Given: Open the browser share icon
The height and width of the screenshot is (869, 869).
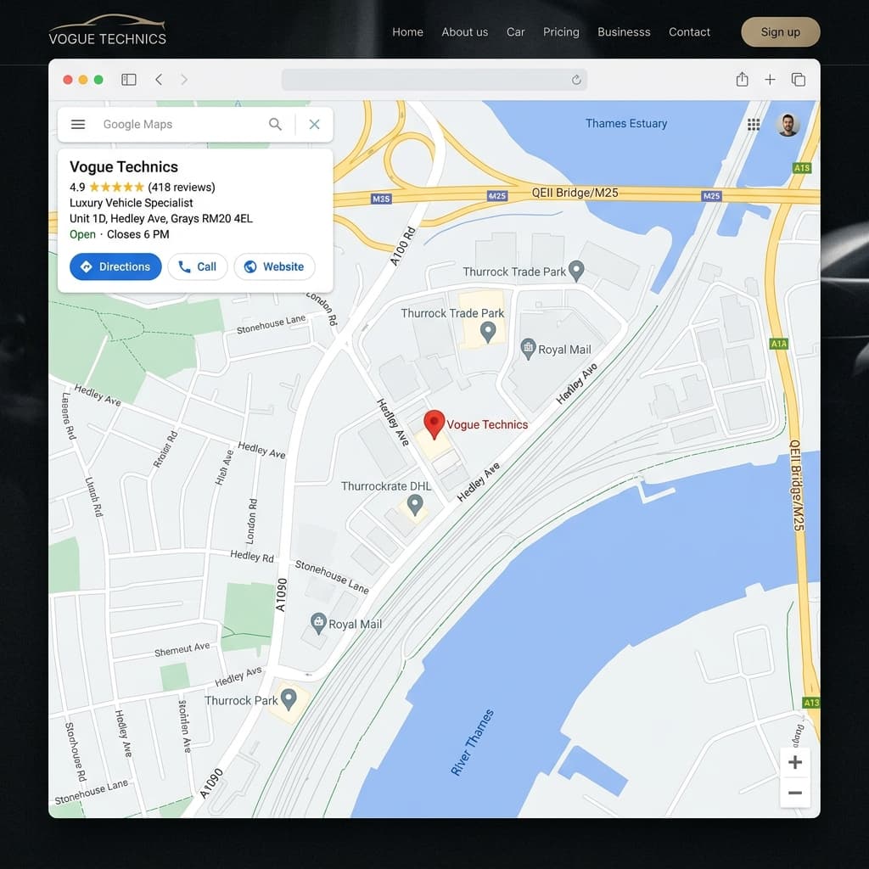Looking at the screenshot, I should click(742, 79).
